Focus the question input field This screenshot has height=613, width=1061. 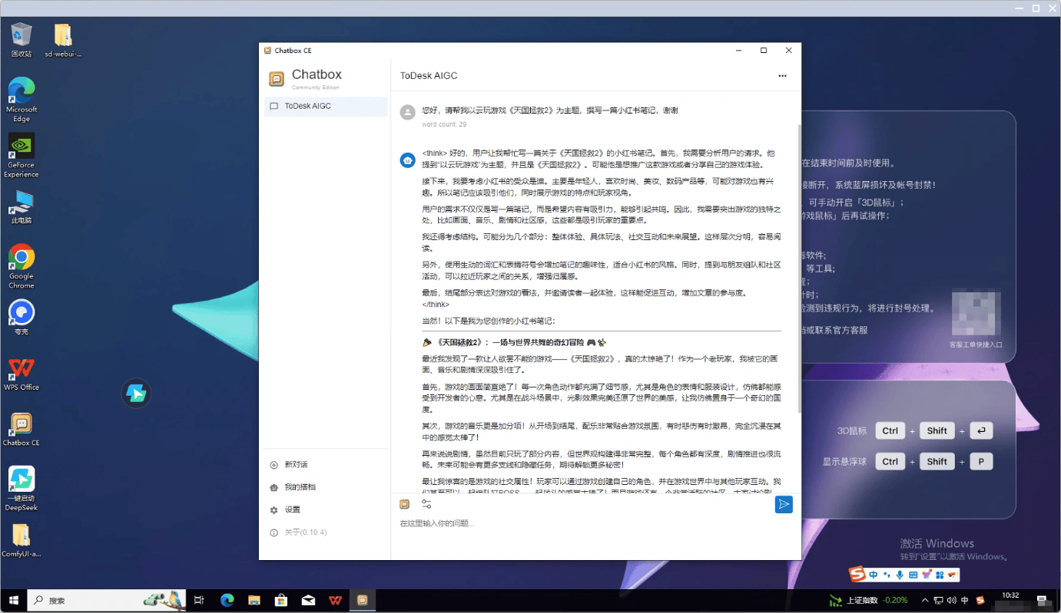[x=595, y=524]
